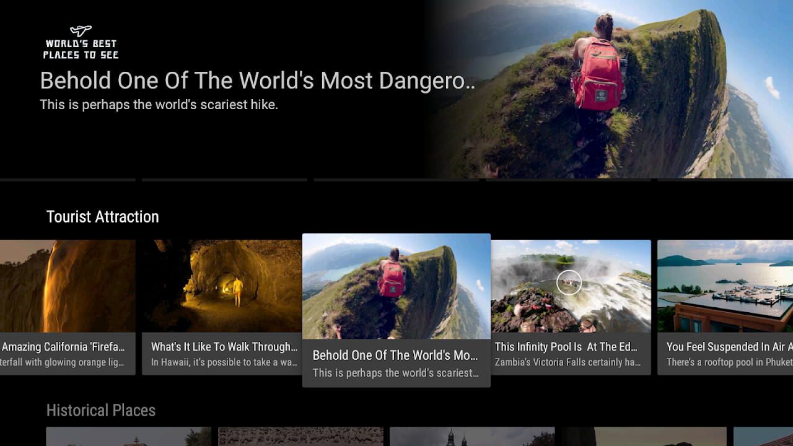The width and height of the screenshot is (793, 446).
Task: Click the 'You Feel Suspended In Air' card title
Action: (729, 347)
